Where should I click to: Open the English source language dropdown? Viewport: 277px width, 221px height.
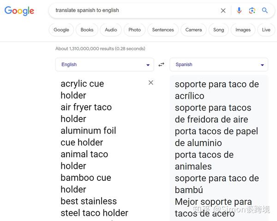tap(104, 64)
